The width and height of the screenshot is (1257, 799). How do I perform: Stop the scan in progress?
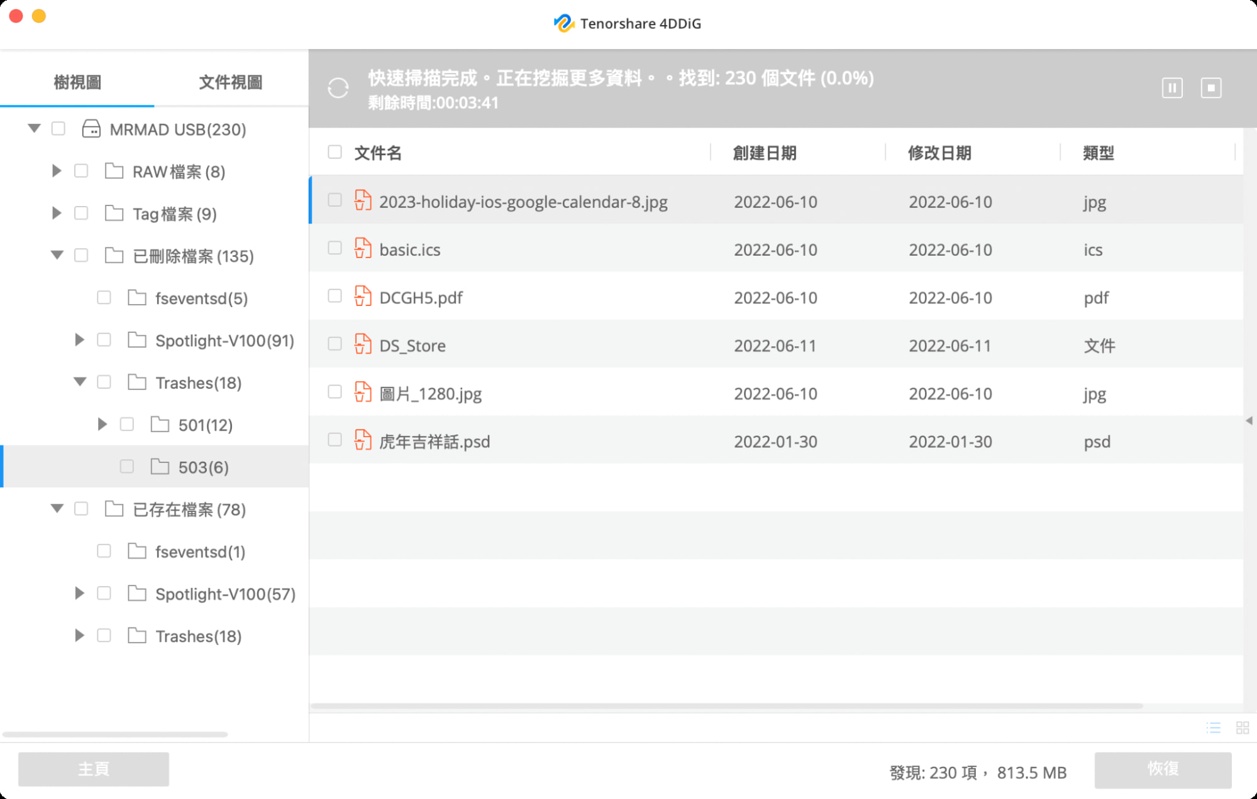point(1210,88)
